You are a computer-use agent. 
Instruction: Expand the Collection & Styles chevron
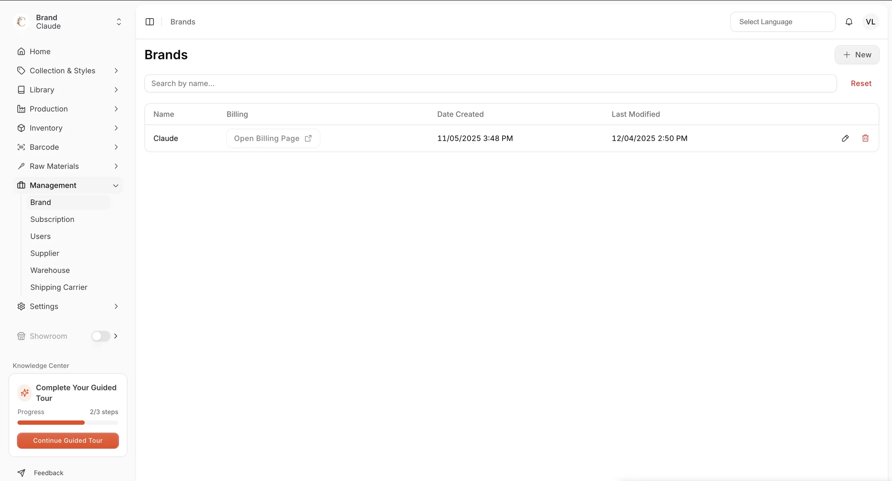pos(116,71)
